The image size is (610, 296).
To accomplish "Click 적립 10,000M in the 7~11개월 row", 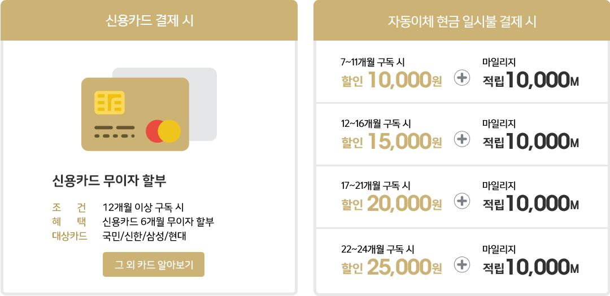I will (531, 80).
